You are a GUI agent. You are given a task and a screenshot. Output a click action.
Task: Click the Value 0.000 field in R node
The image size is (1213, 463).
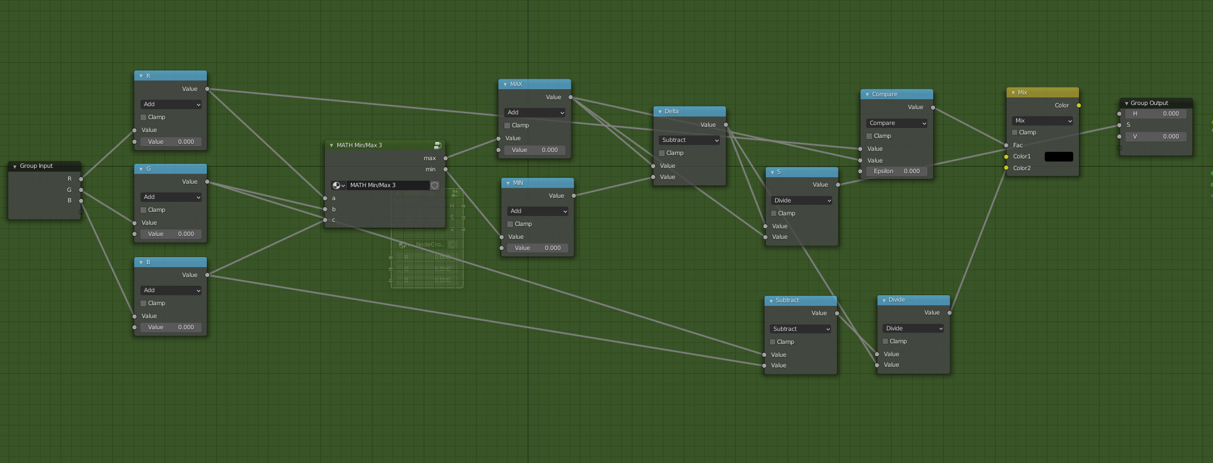171,142
